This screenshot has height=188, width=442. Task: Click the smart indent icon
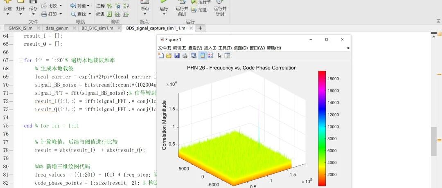109,14
